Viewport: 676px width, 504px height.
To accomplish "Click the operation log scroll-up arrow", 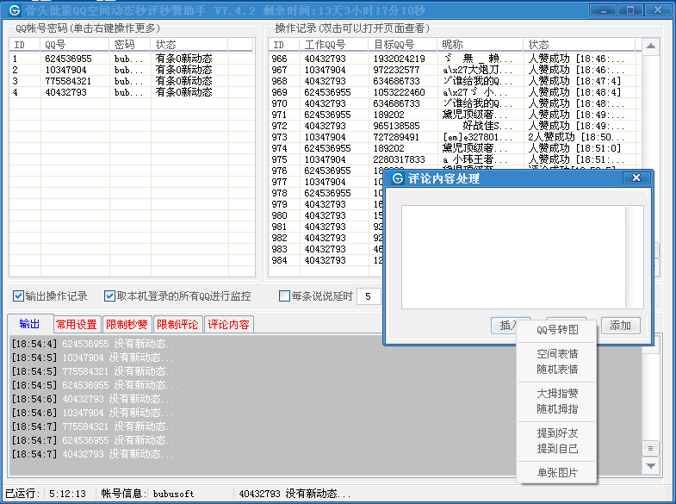I will click(x=651, y=47).
